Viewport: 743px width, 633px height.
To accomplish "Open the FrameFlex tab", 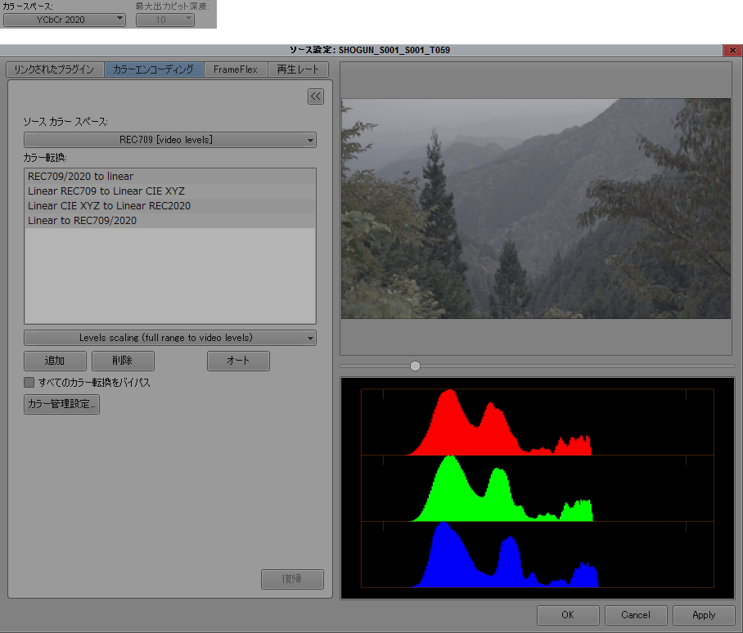I will 236,70.
